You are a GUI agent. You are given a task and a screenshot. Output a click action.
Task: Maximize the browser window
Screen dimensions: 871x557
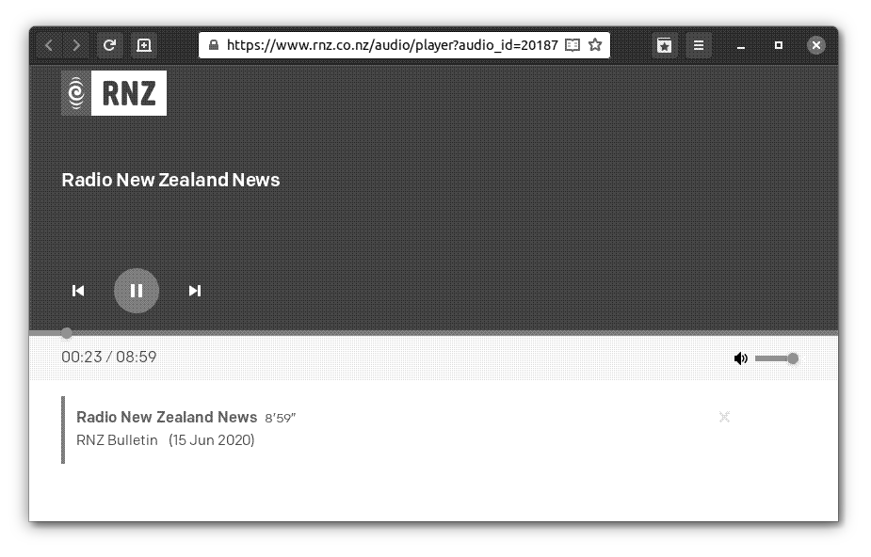tap(778, 45)
